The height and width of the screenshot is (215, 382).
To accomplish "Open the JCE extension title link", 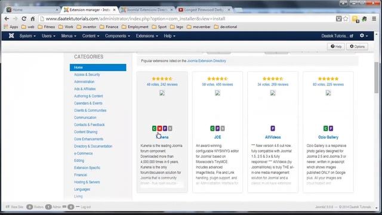I will [x=217, y=137].
